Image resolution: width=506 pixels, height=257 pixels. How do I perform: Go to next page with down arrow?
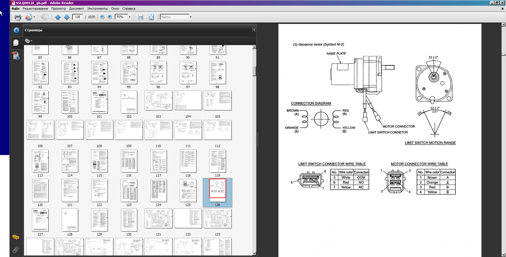pos(67,17)
